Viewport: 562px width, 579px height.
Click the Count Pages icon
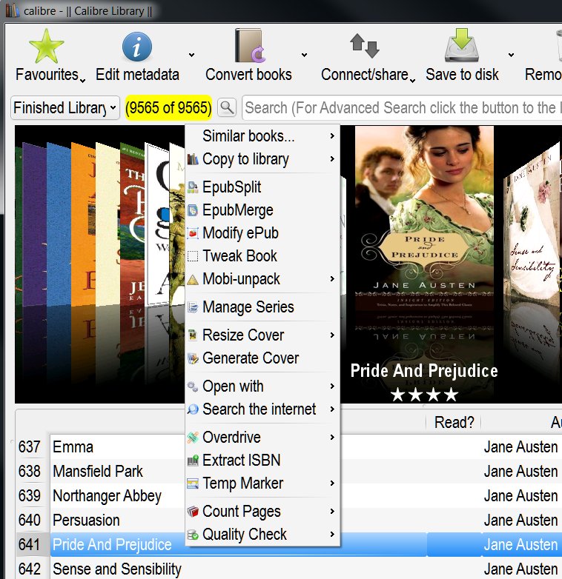click(193, 512)
